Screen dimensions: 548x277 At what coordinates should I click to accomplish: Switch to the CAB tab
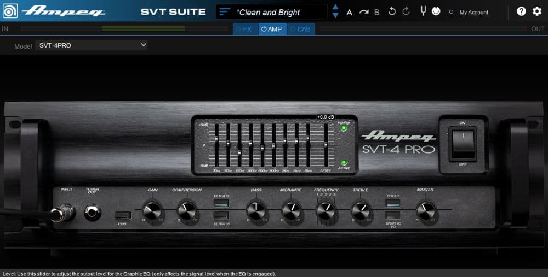tap(301, 30)
